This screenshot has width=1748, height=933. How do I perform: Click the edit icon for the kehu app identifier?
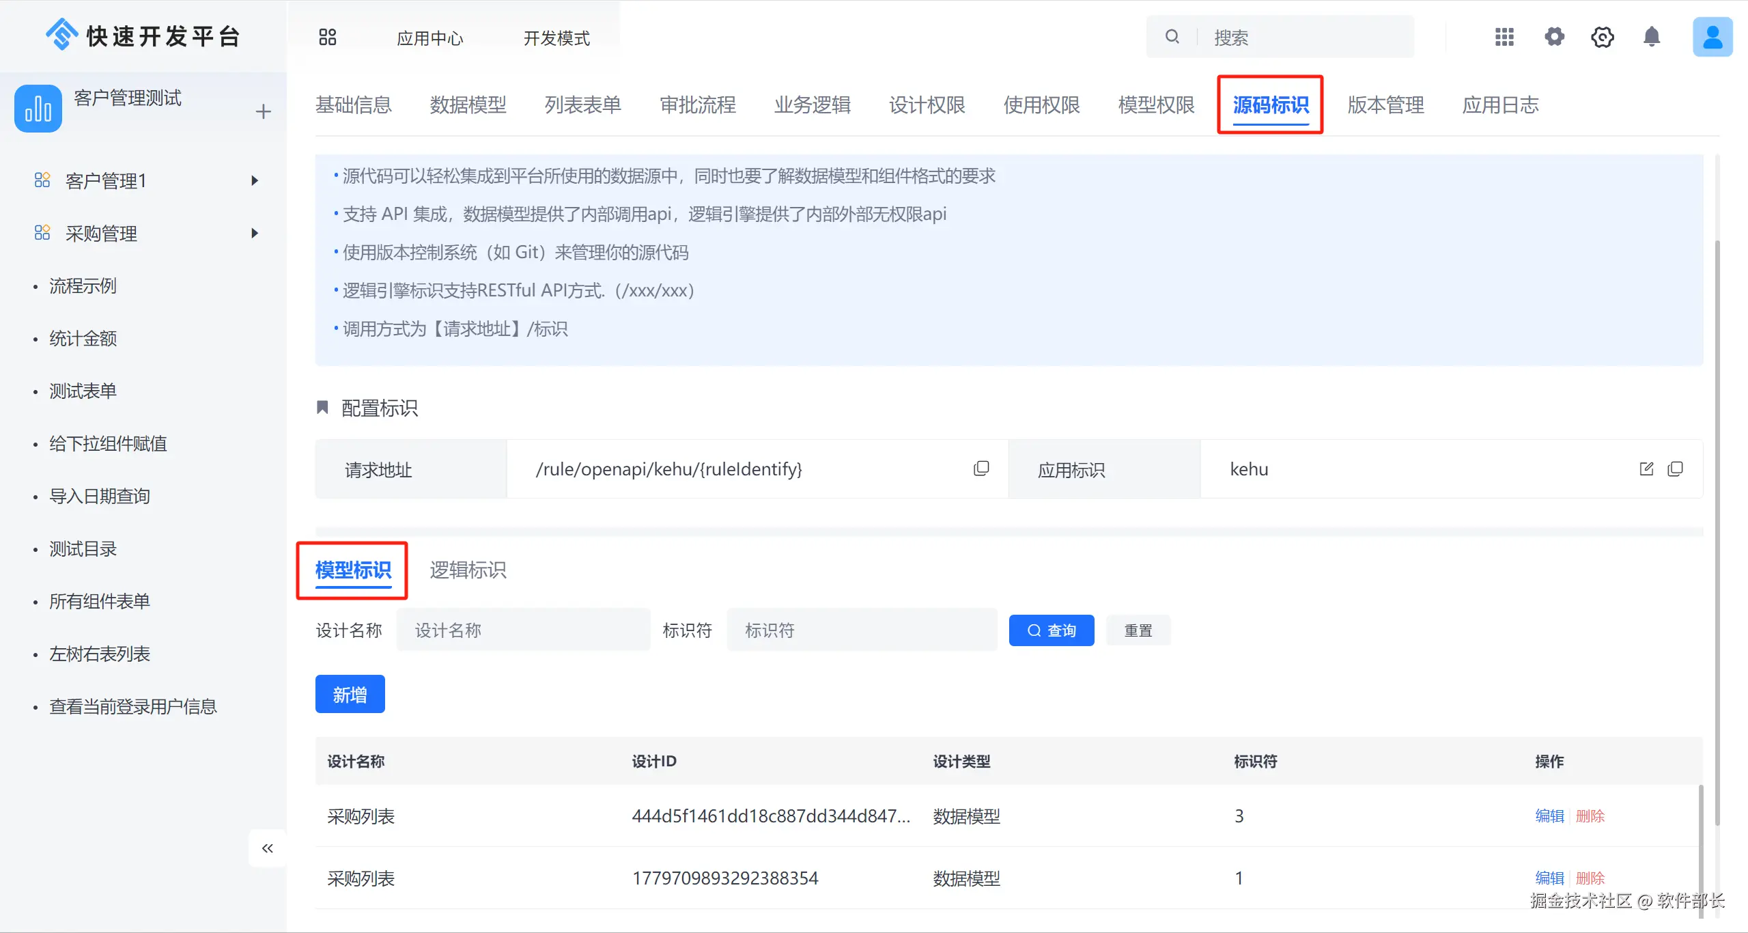pos(1646,469)
